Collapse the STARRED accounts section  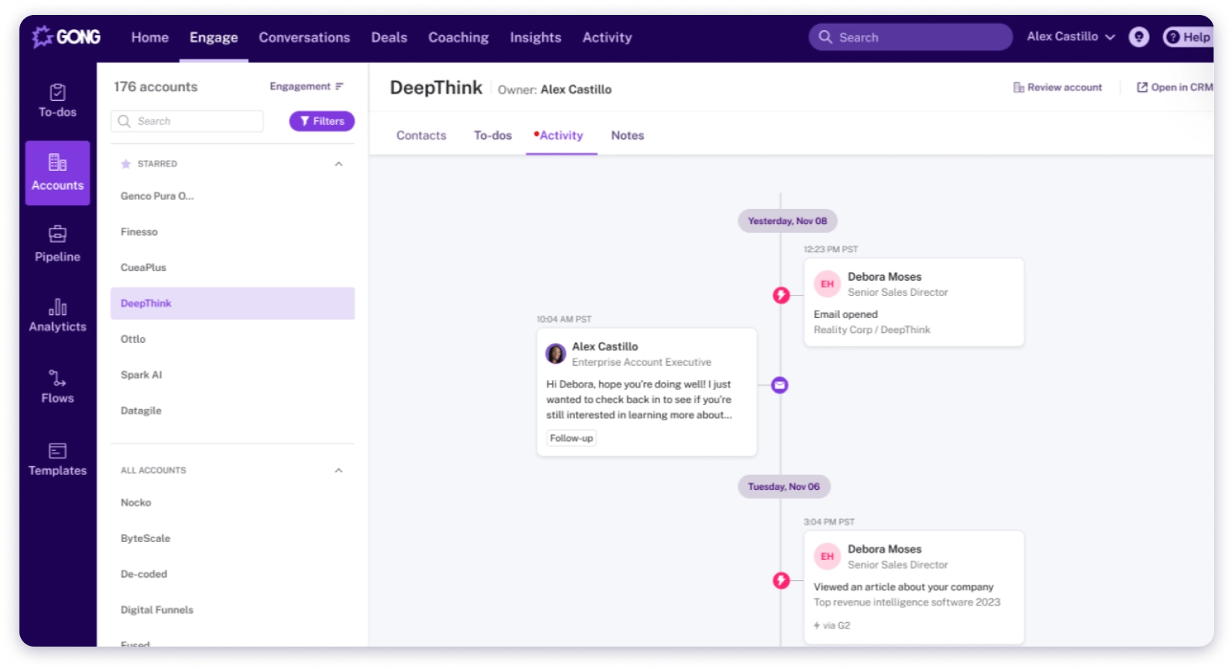click(x=339, y=164)
